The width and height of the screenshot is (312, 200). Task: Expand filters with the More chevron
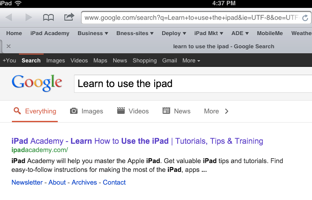(x=227, y=111)
